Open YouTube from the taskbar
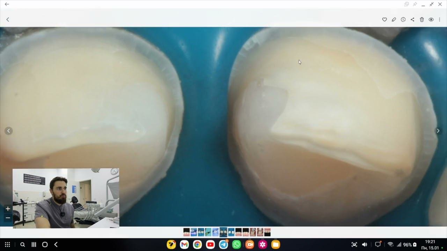The image size is (447, 251). (210, 245)
